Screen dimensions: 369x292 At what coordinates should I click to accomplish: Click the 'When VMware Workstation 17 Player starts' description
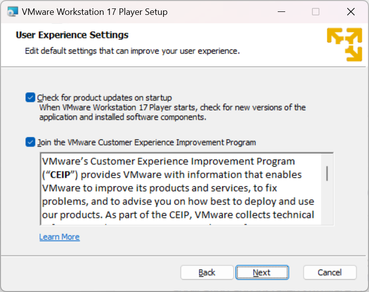click(172, 112)
